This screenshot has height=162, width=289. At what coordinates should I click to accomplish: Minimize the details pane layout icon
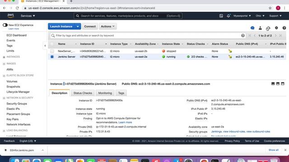click(x=273, y=84)
